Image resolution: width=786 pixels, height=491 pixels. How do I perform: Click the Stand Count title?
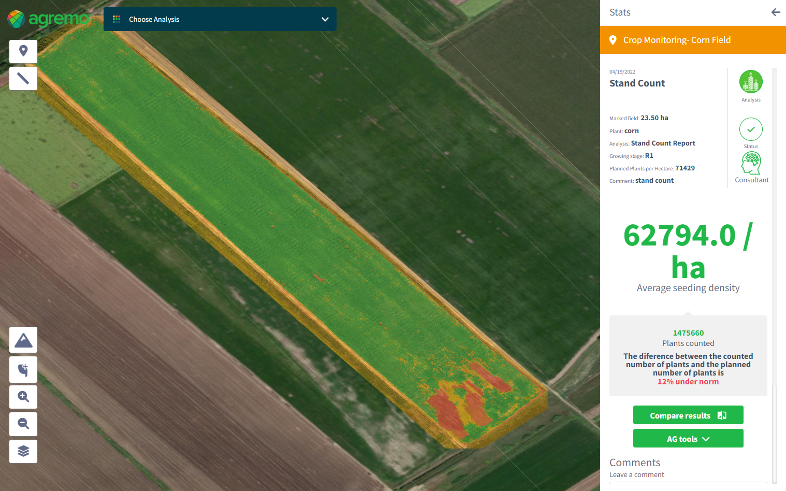pyautogui.click(x=637, y=83)
